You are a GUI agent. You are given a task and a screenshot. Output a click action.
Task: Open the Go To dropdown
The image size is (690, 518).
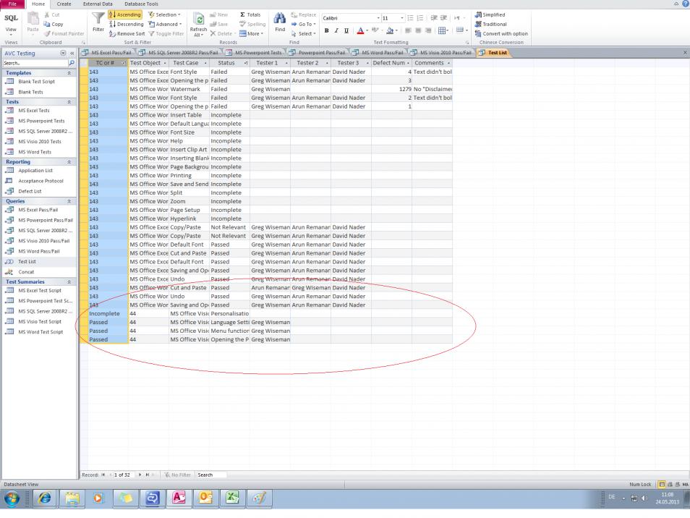click(304, 24)
